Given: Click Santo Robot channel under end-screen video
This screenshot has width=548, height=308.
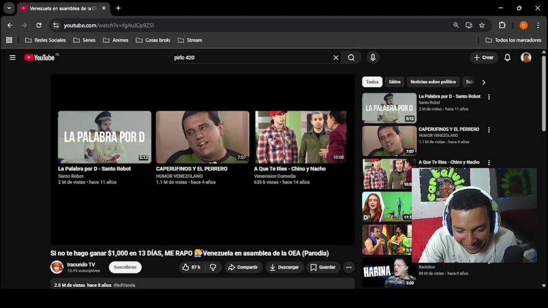Looking at the screenshot, I should click(71, 176).
